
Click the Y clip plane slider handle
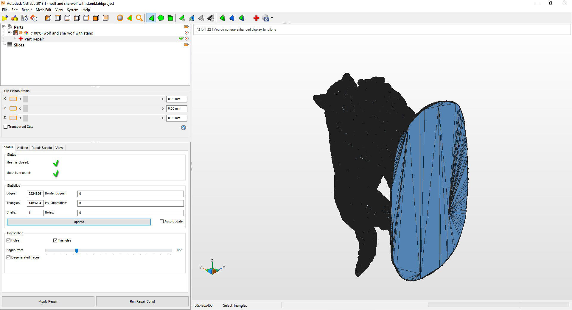(x=25, y=109)
